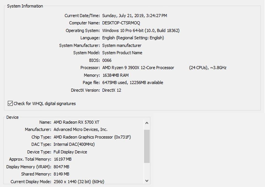The image size is (265, 187).
Task: Click the 'Memory:' label in System Information
Action: pos(92,75)
